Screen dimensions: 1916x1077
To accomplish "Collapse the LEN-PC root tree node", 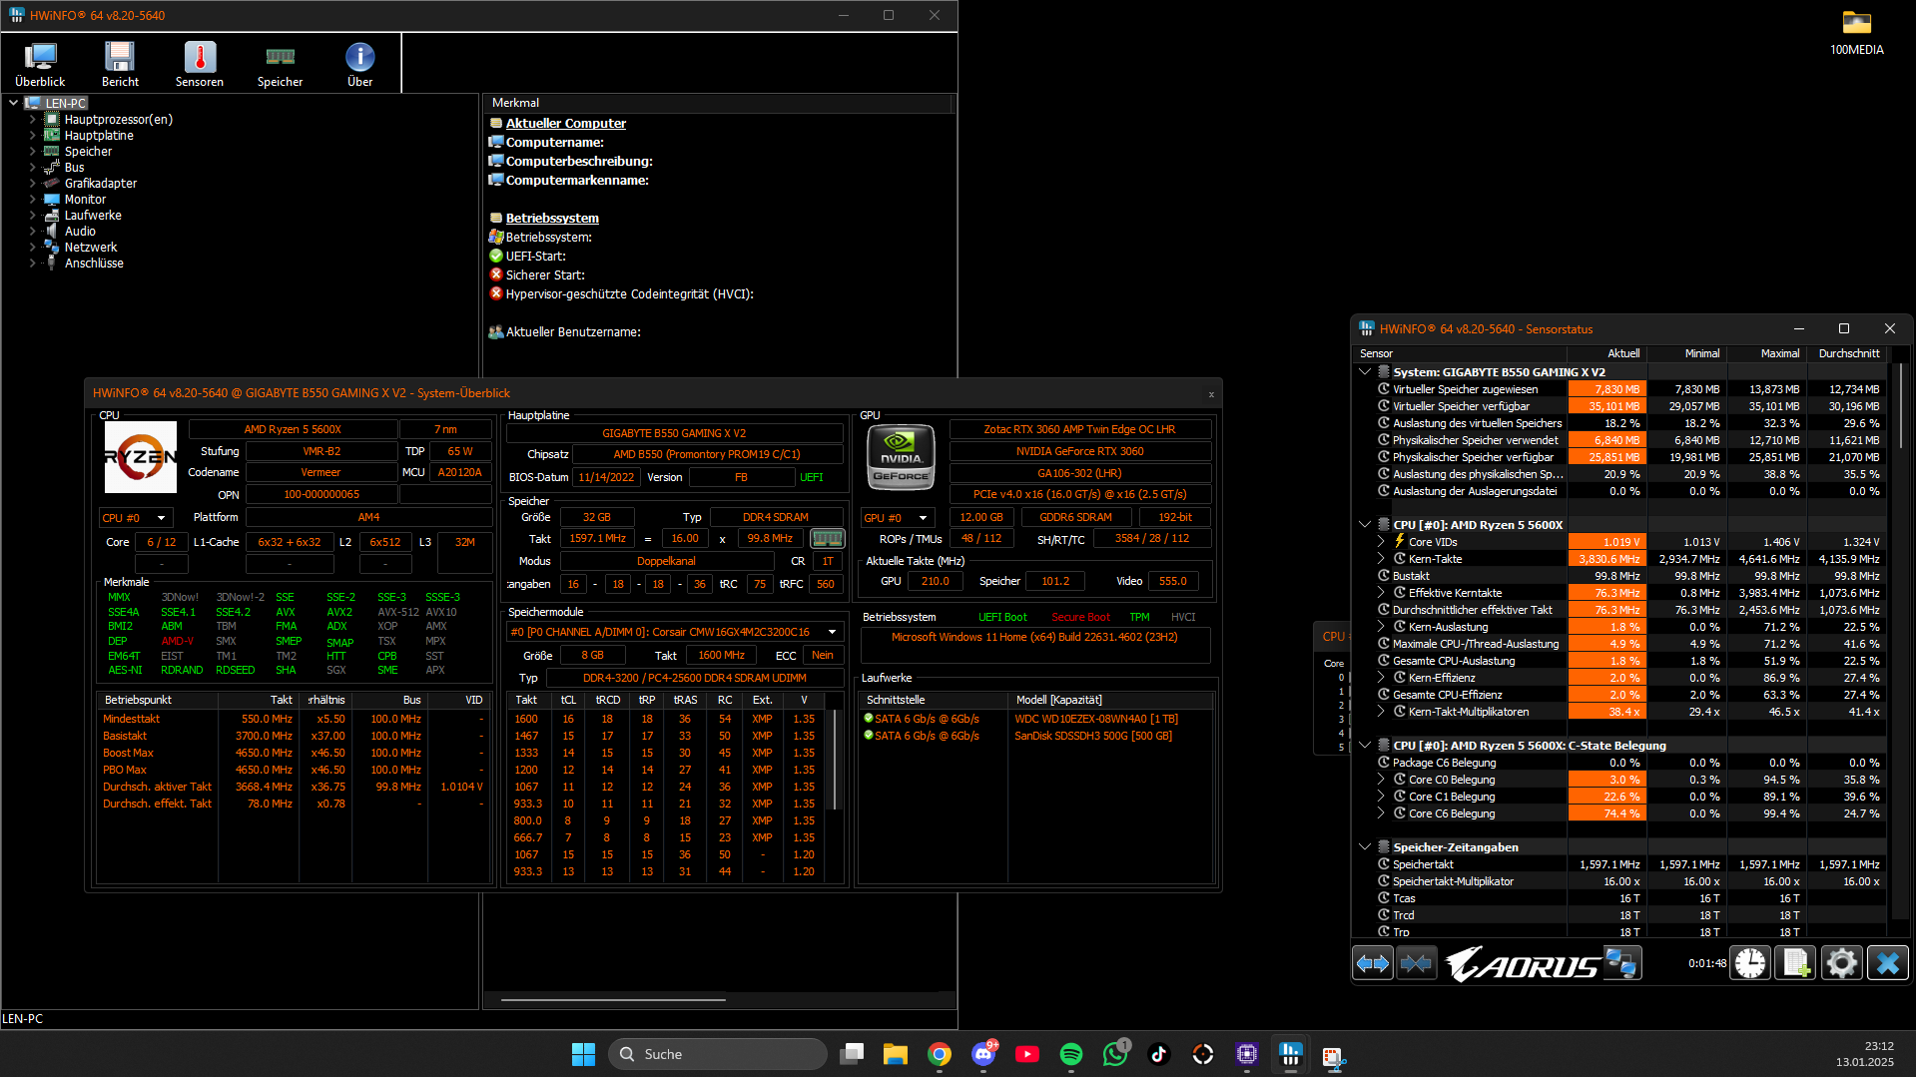I will point(14,103).
